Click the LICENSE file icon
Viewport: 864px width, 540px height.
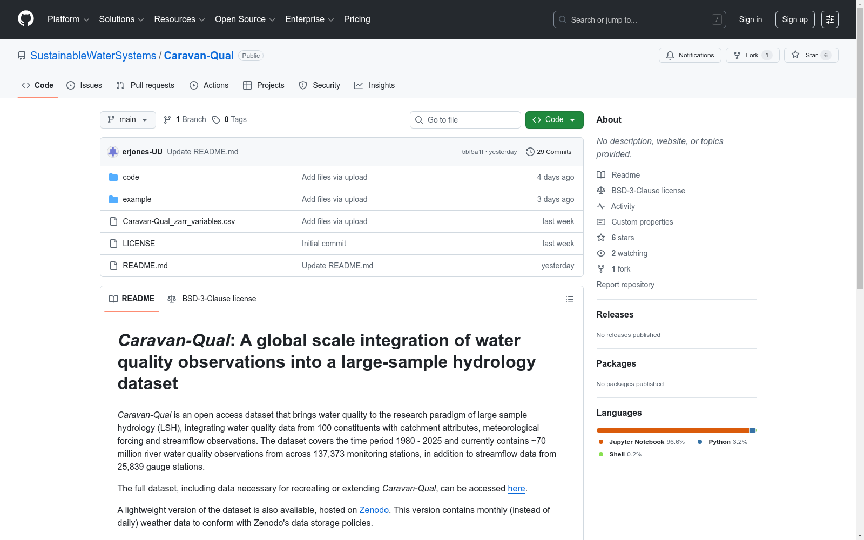(x=113, y=244)
